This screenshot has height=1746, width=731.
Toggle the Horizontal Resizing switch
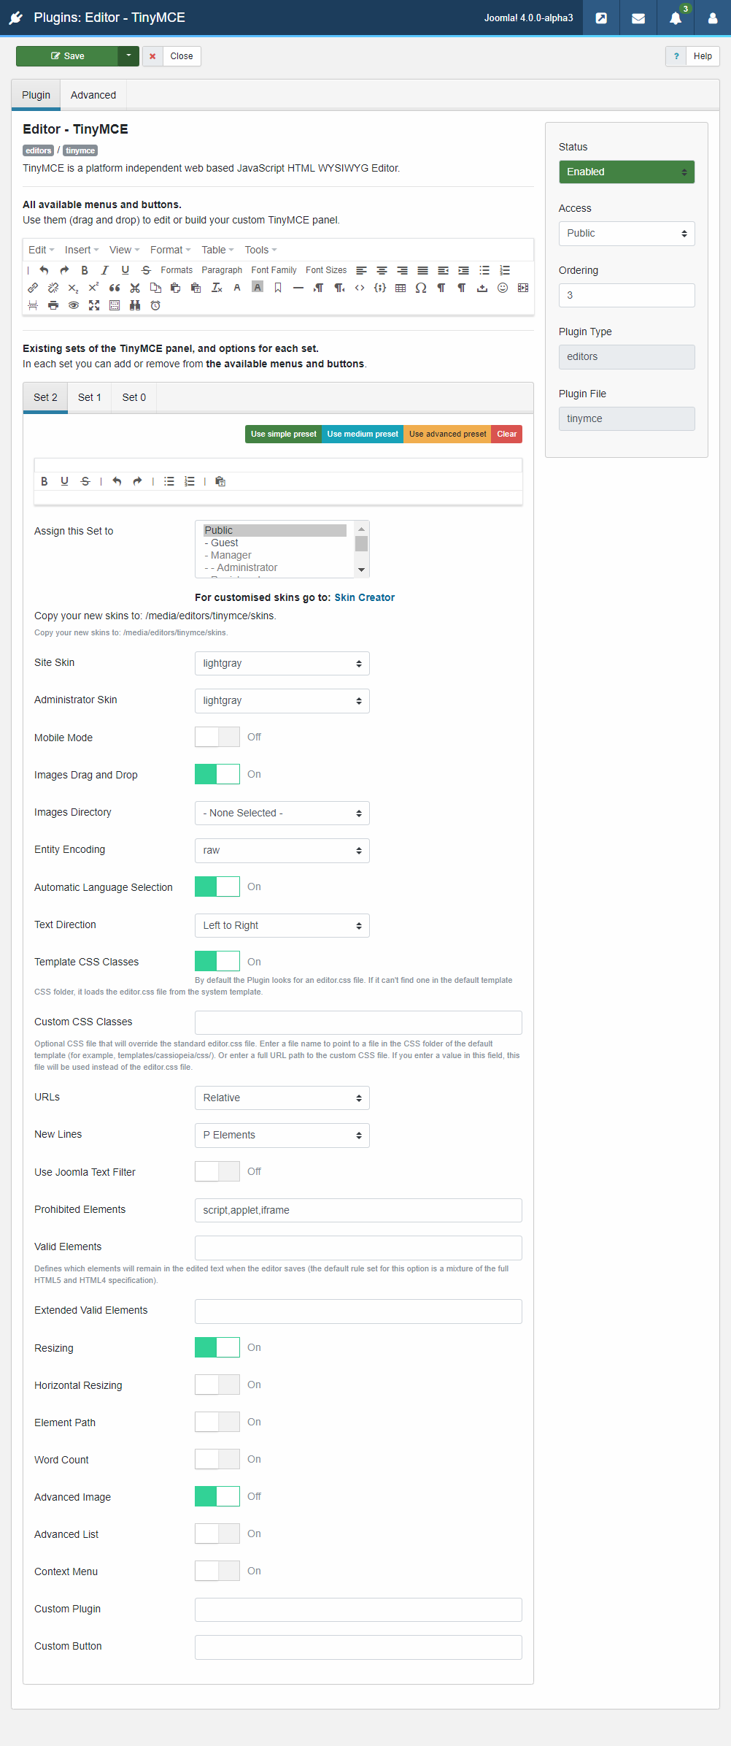(x=217, y=1385)
